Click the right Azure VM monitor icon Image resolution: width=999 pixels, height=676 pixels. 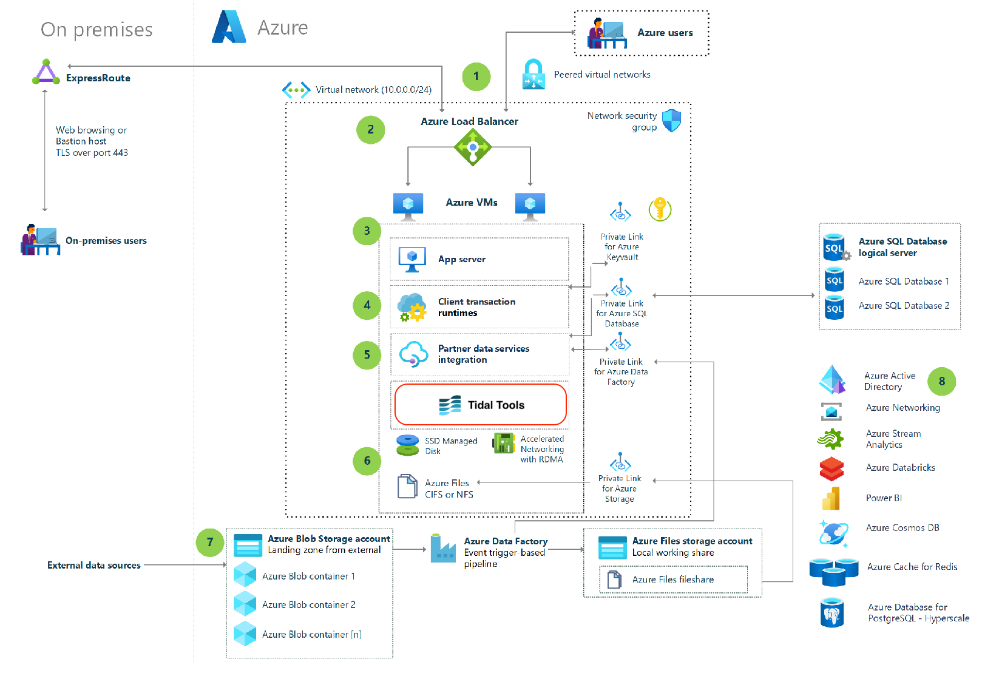click(530, 207)
